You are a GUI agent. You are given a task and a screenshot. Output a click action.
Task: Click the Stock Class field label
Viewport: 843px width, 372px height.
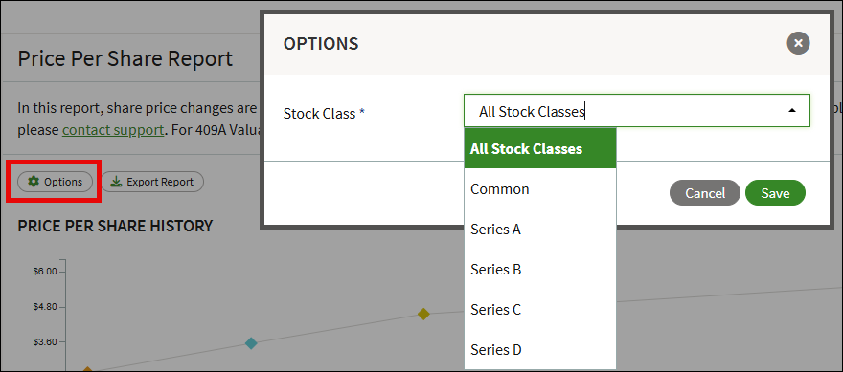coord(324,114)
